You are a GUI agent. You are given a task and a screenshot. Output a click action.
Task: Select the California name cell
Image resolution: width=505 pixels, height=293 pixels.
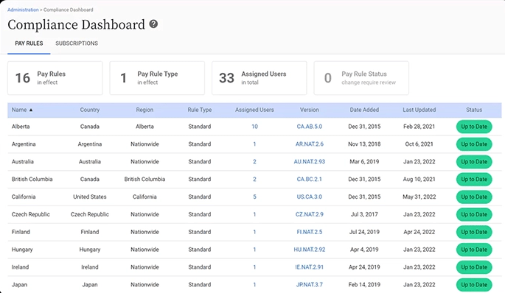pyautogui.click(x=24, y=197)
